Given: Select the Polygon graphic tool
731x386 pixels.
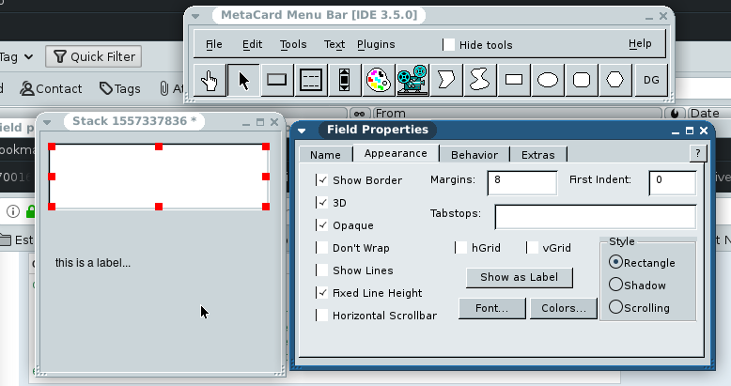Looking at the screenshot, I should coord(446,80).
